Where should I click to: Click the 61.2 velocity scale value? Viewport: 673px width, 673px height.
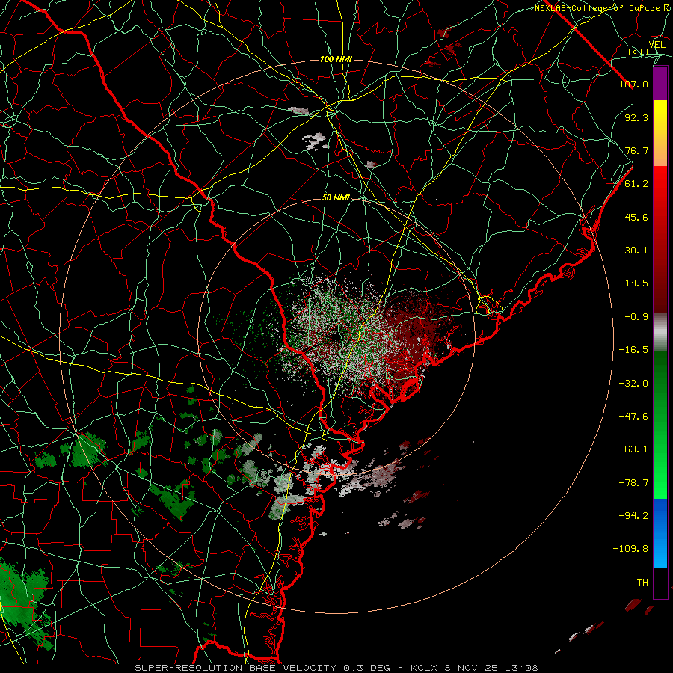pos(636,184)
